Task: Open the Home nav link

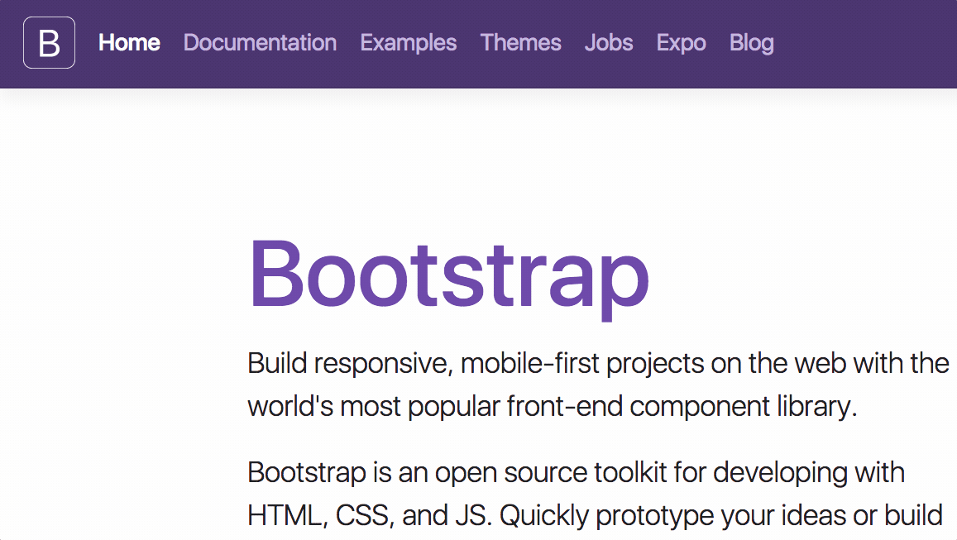Action: tap(129, 43)
